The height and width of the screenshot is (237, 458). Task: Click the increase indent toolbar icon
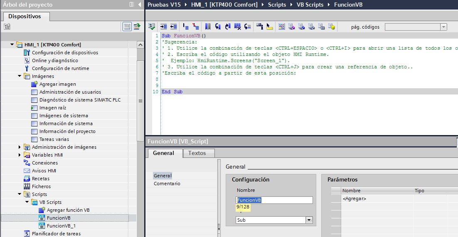point(164,27)
